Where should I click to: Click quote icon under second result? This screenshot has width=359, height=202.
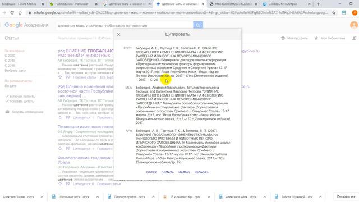(68, 117)
